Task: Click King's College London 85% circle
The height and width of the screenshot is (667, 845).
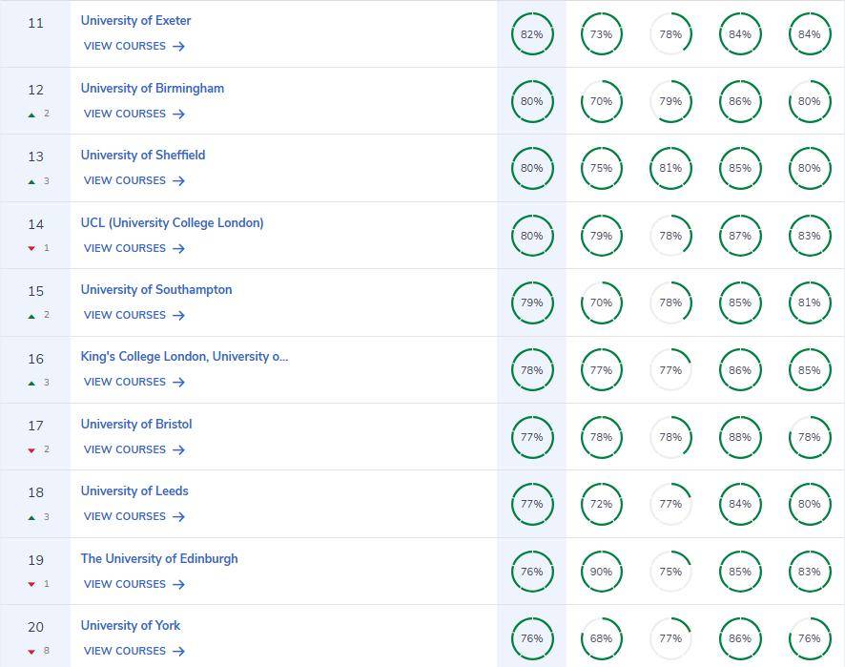Action: (x=810, y=370)
